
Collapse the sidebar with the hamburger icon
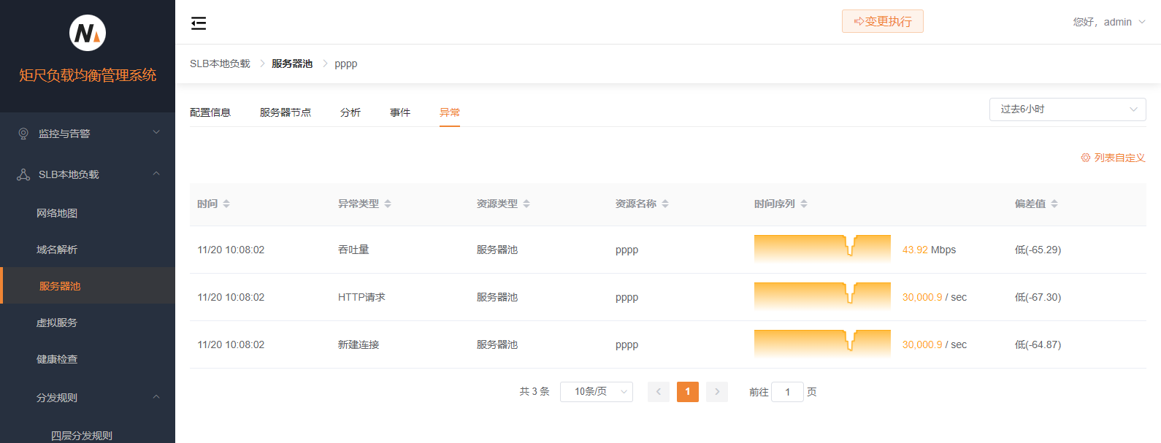[199, 23]
